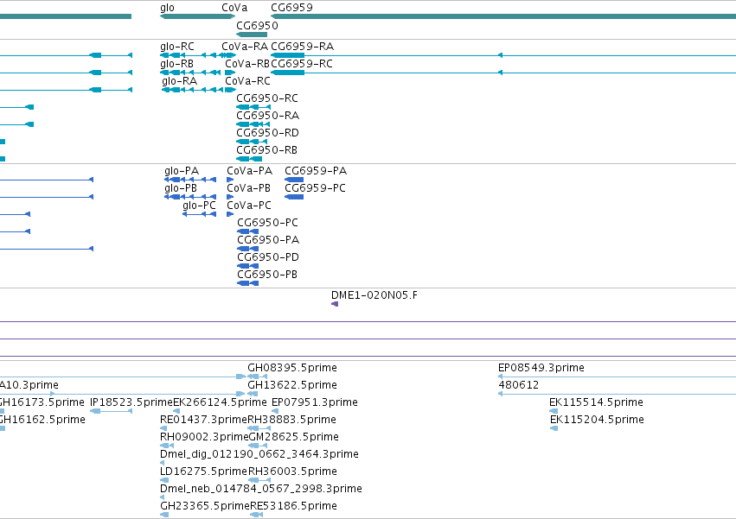The height and width of the screenshot is (519, 736).
Task: Select the EK115514.5prime EST label
Action: (596, 402)
